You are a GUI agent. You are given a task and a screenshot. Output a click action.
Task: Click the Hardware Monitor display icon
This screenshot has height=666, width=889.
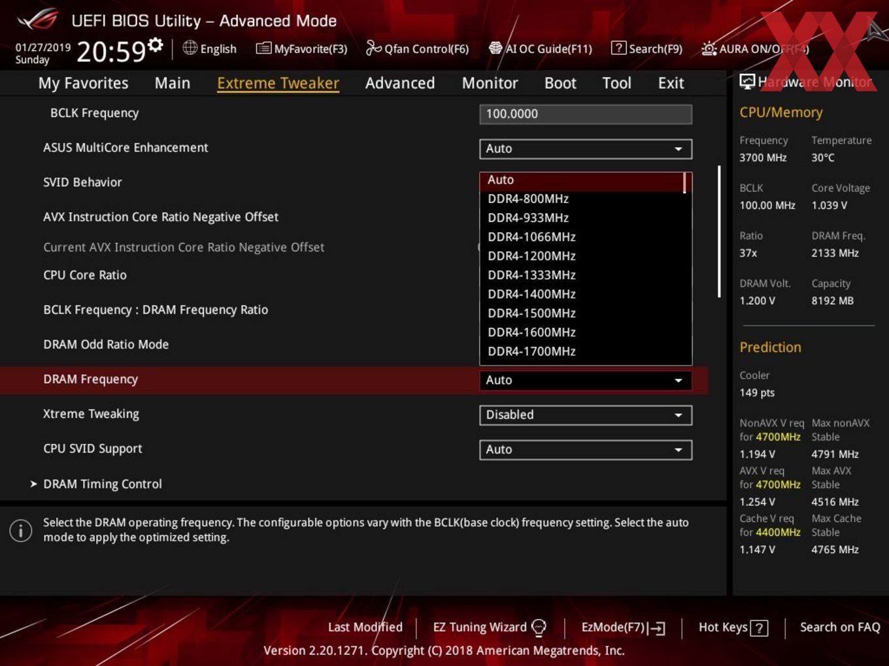[747, 81]
